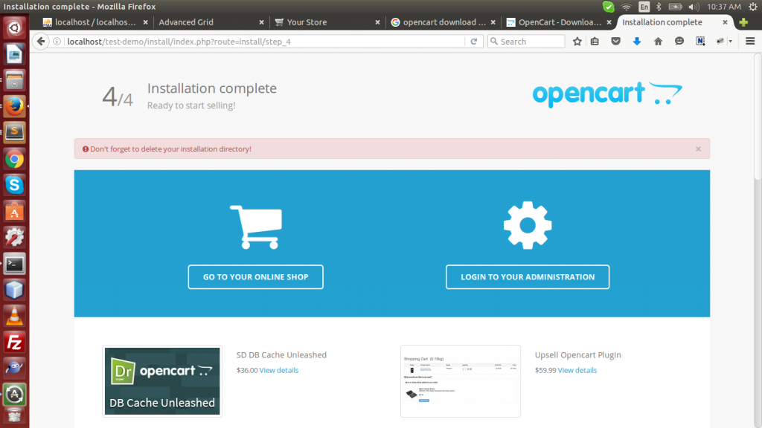Open the volume indicator in the top panel
Viewport: 762px width, 428px height.
click(694, 7)
